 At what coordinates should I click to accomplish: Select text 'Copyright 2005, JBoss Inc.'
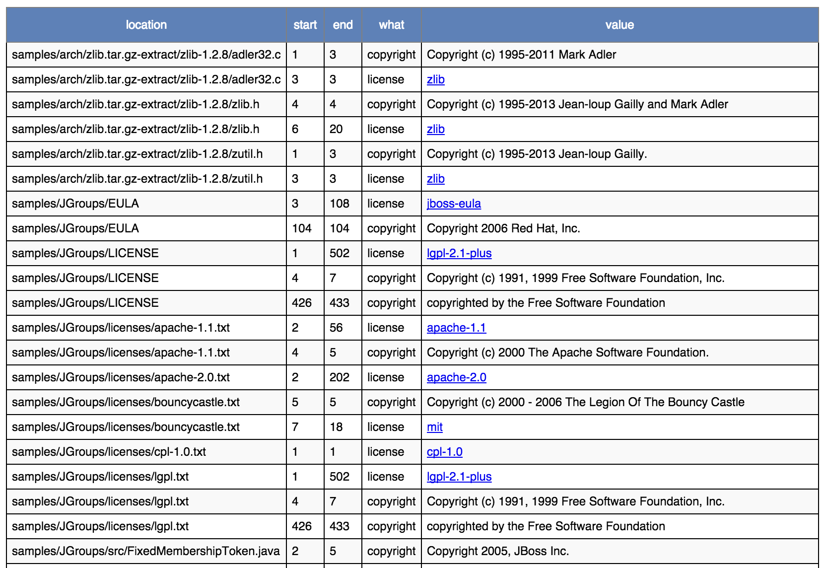498,551
